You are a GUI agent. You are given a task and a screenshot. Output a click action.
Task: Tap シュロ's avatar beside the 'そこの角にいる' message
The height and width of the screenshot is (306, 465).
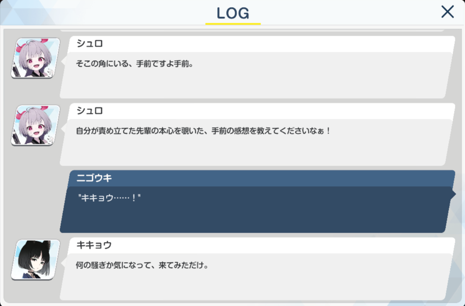coord(35,58)
